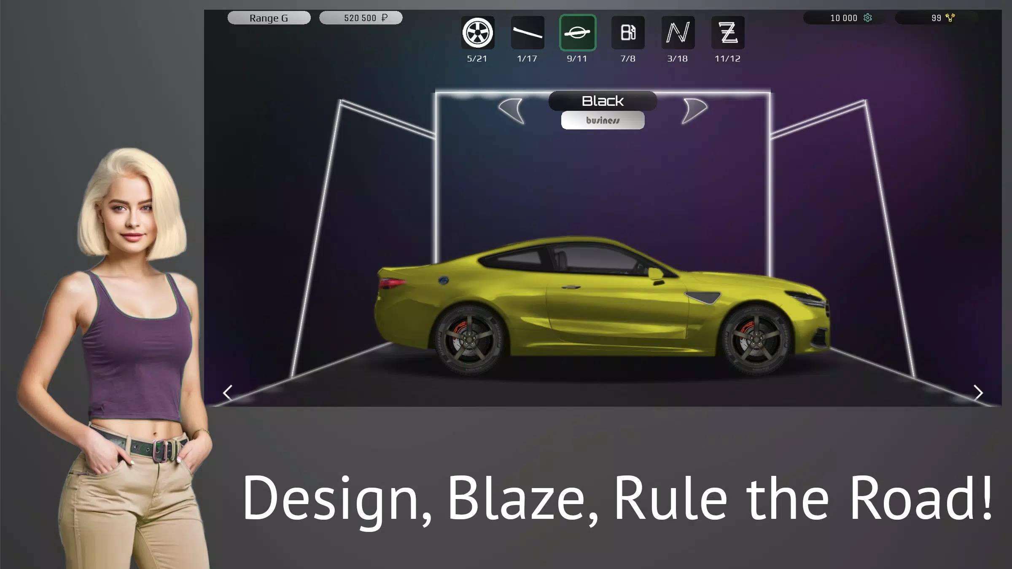
Task: Select the fuel/station icon option
Action: tap(627, 32)
